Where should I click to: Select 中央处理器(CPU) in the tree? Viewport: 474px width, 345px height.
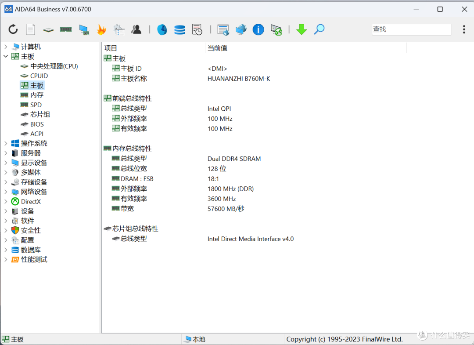(x=49, y=66)
